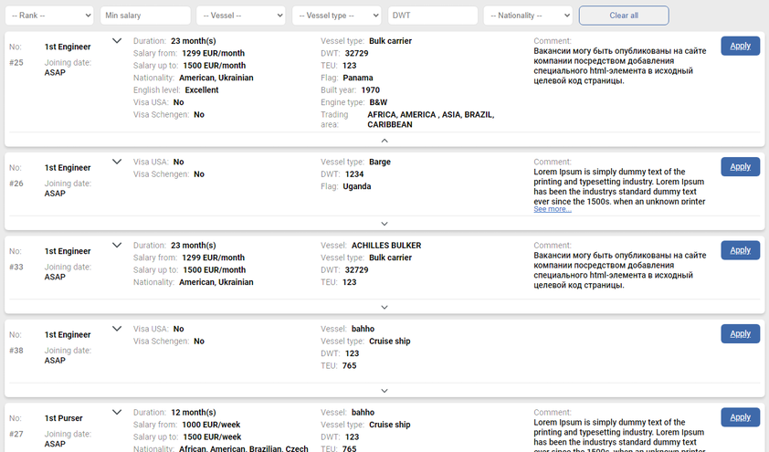Toggle chevron beside 1st Purser title
This screenshot has width=769, height=452.
pos(117,413)
